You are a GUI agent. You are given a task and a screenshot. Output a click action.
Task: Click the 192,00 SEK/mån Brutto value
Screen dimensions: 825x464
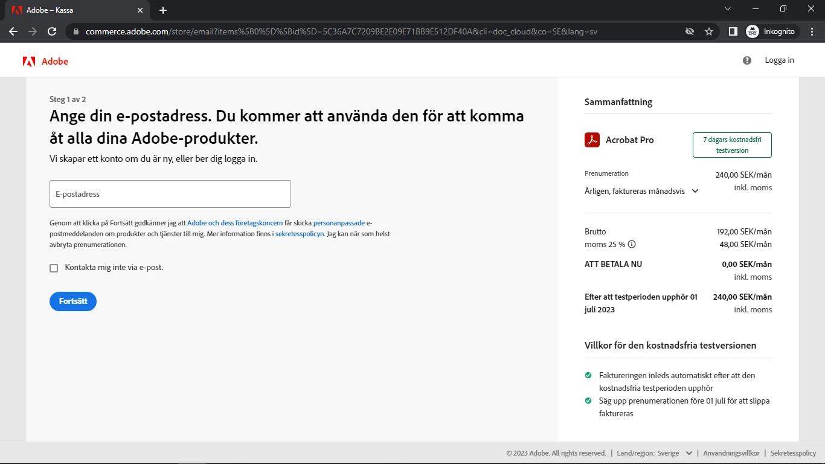point(744,231)
